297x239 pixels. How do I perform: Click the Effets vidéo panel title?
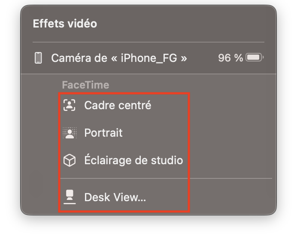[x=65, y=24]
